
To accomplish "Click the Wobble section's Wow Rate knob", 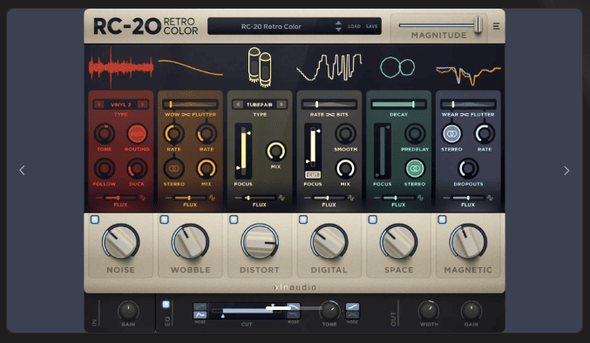I will [173, 134].
